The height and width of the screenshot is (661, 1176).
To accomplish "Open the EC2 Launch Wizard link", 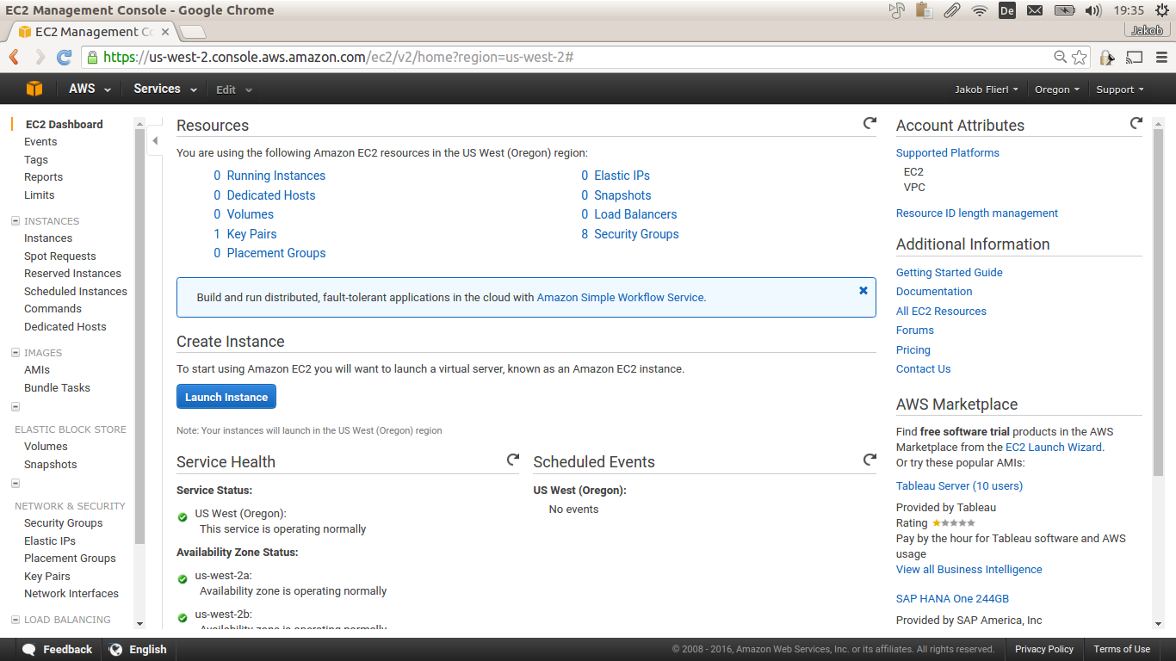I will click(x=1054, y=448).
